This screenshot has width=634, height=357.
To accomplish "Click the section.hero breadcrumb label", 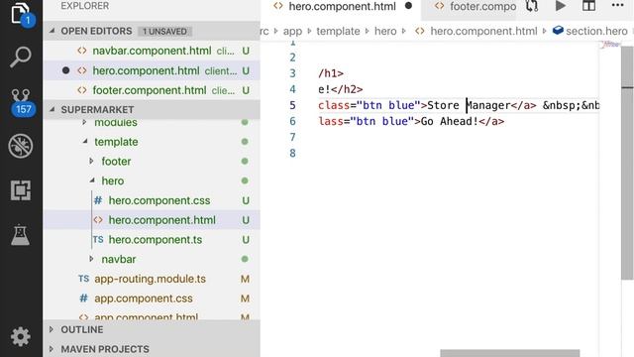I will pyautogui.click(x=596, y=31).
